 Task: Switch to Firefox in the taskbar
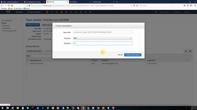(x=83, y=108)
